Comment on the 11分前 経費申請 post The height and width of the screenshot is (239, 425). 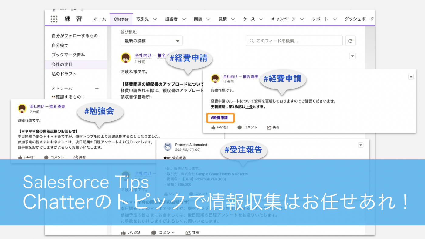click(x=247, y=127)
